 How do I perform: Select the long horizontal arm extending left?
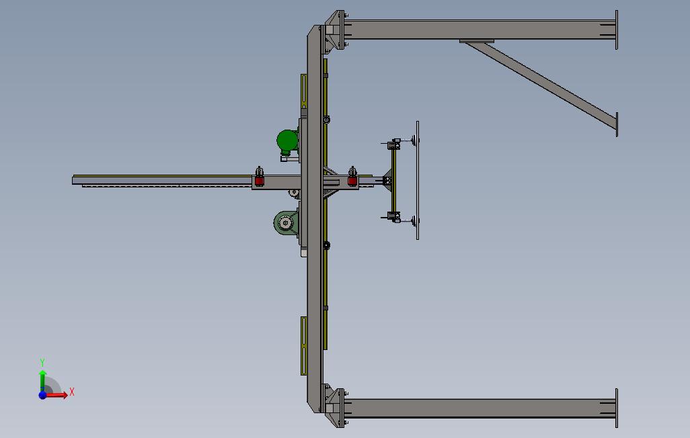point(162,180)
